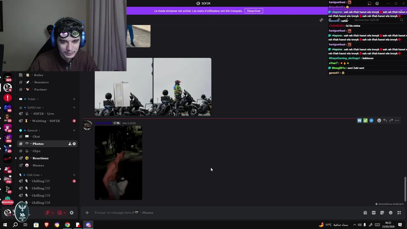React with the W emoji on the message
The image size is (407, 229).
pos(360,121)
